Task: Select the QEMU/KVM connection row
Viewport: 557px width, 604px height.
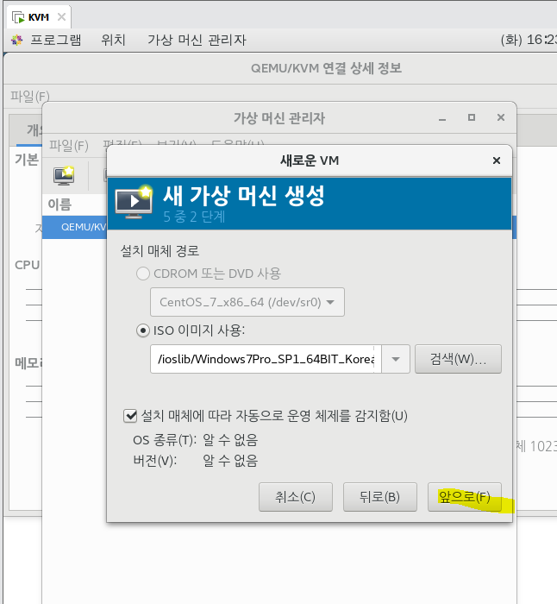Action: click(75, 227)
